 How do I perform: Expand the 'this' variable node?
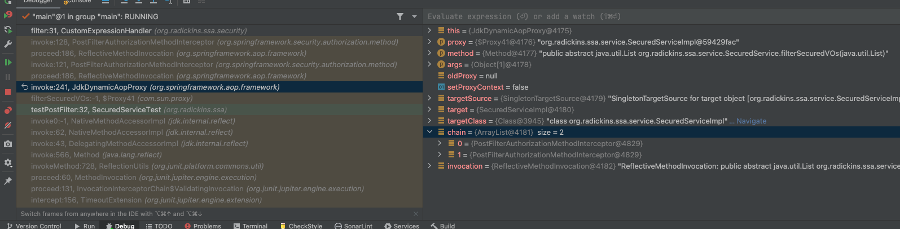(x=429, y=30)
